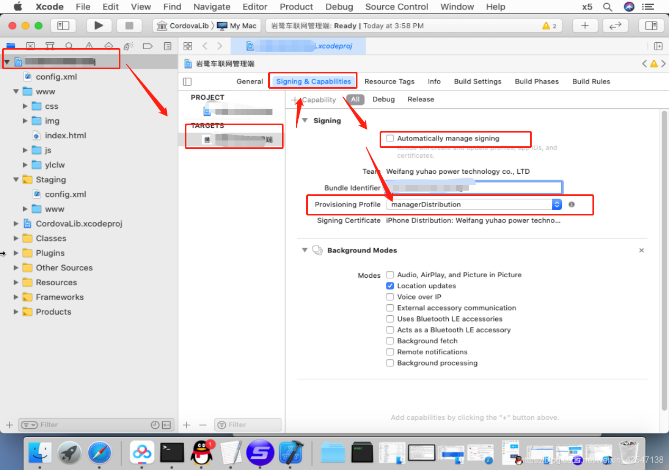This screenshot has width=669, height=470.
Task: Enable Voice over IP mode
Action: (x=390, y=297)
